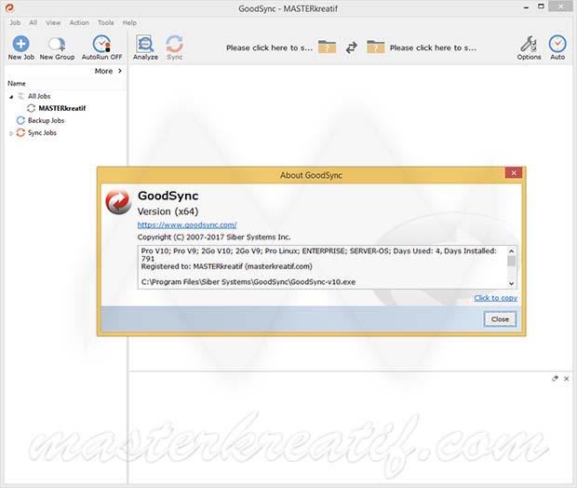The height and width of the screenshot is (488, 577).
Task: Click the license info scrollbar thumb
Action: point(511,261)
